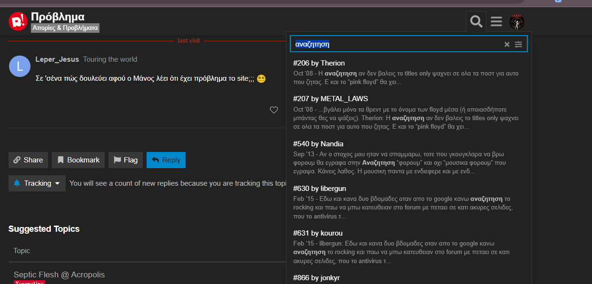The width and height of the screenshot is (592, 284).
Task: Toggle the search magnifier icon
Action: click(x=476, y=21)
